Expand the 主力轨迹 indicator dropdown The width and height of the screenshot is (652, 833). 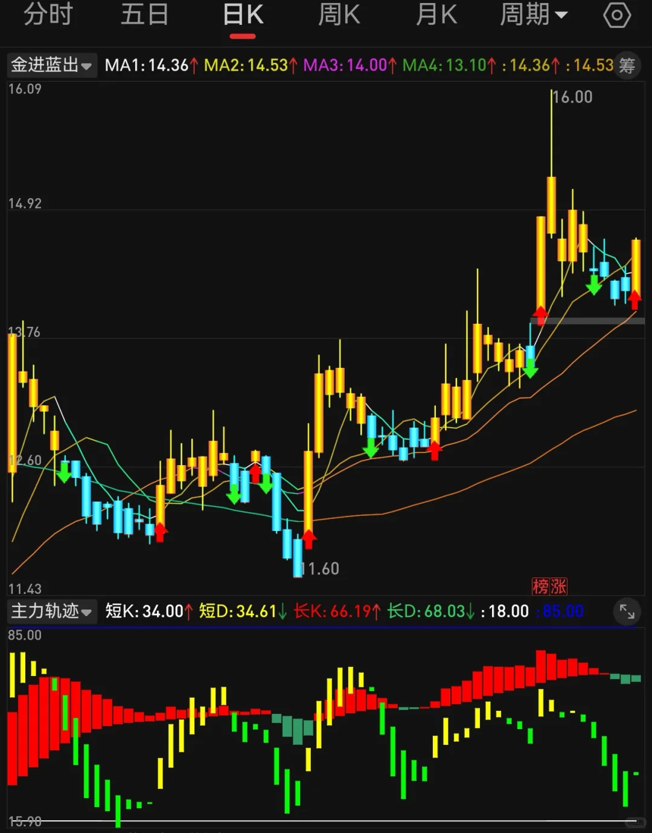(51, 611)
